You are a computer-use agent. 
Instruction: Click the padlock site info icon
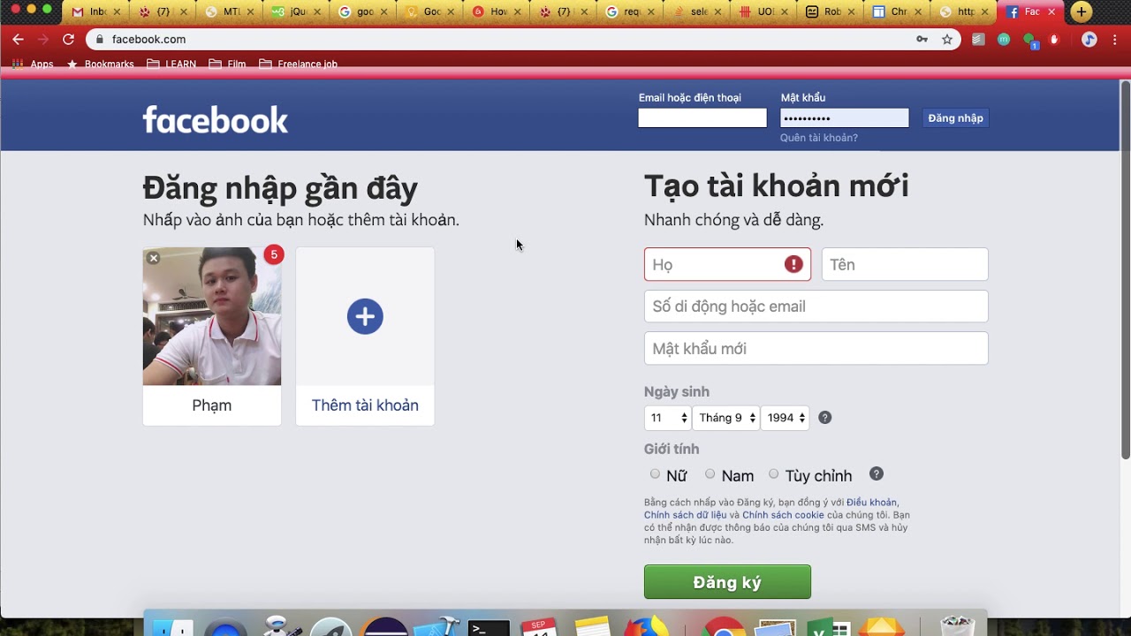point(100,39)
